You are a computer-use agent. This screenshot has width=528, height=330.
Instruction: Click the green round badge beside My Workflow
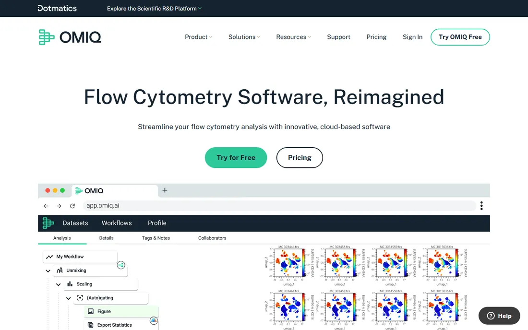(x=121, y=265)
